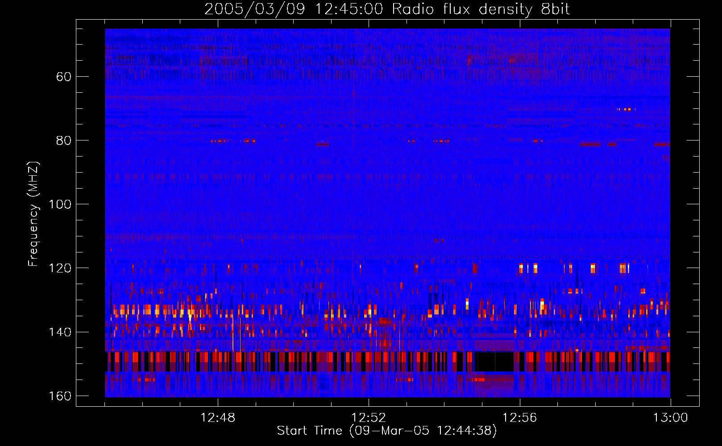Click the 'Frequency (MHZ)' y-axis label
This screenshot has height=446, width=722.
click(33, 214)
